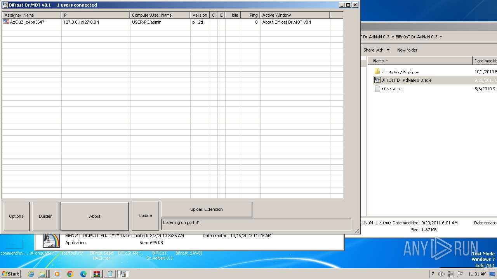Click the BiFrOsT Dr.MOT exe preview thumbnail
Image resolution: width=497 pixels, height=279 pixels.
pos(51,241)
